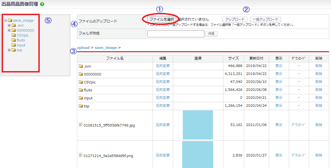Open the upload breadcrumb link
The width and height of the screenshot is (331, 168).
point(83,47)
